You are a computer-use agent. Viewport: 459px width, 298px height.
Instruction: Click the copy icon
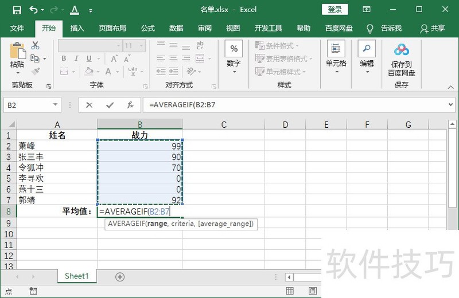(x=35, y=58)
